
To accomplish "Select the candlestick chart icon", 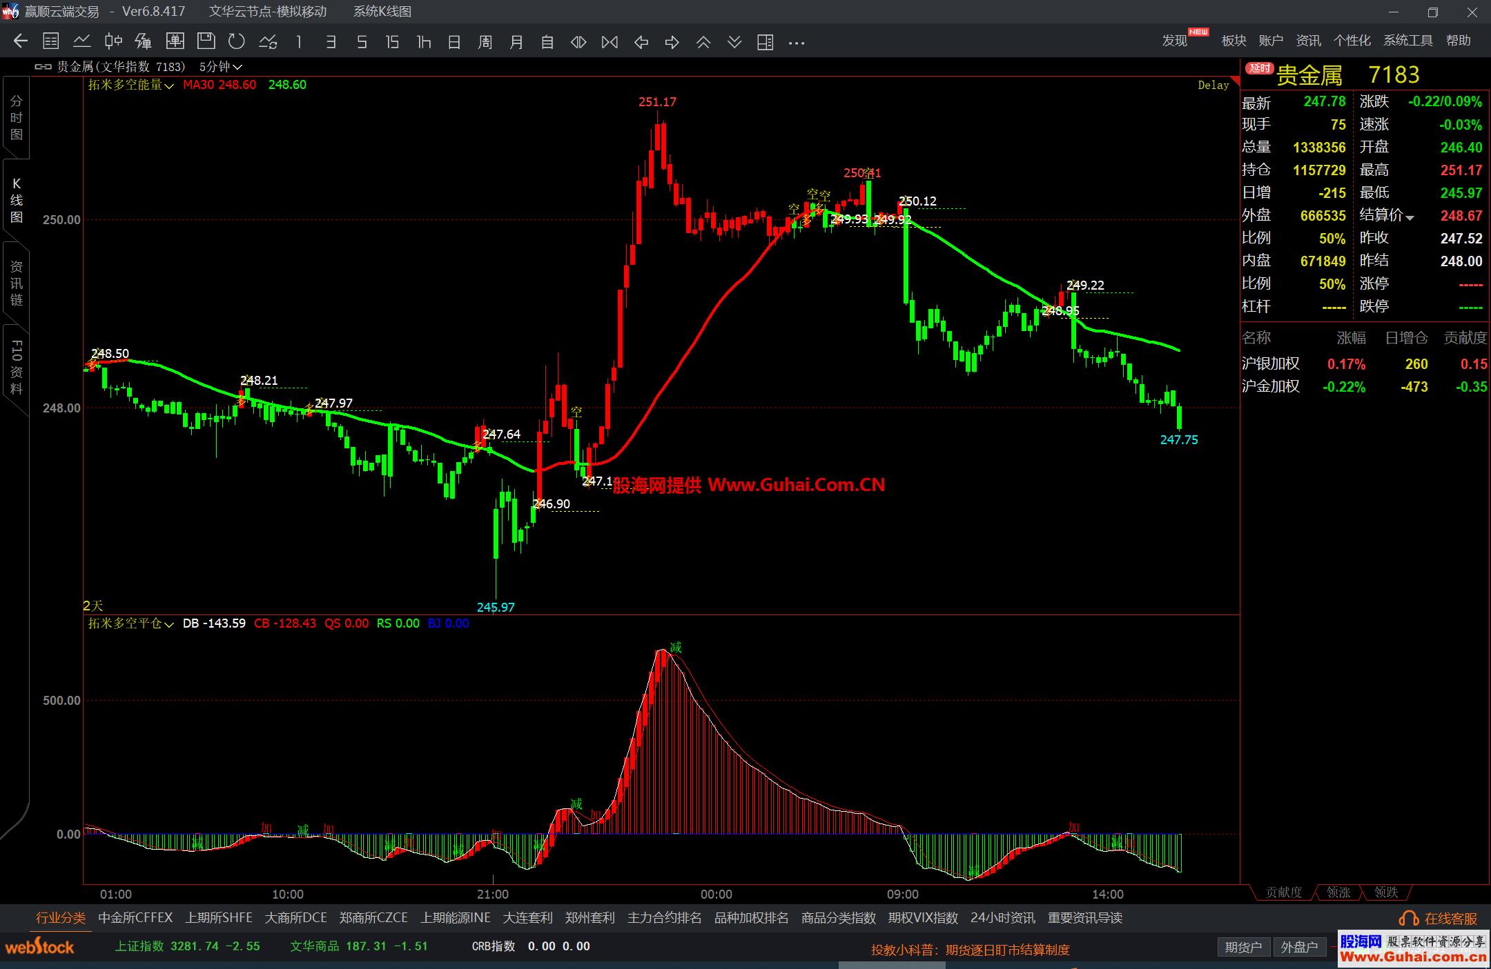I will point(113,42).
